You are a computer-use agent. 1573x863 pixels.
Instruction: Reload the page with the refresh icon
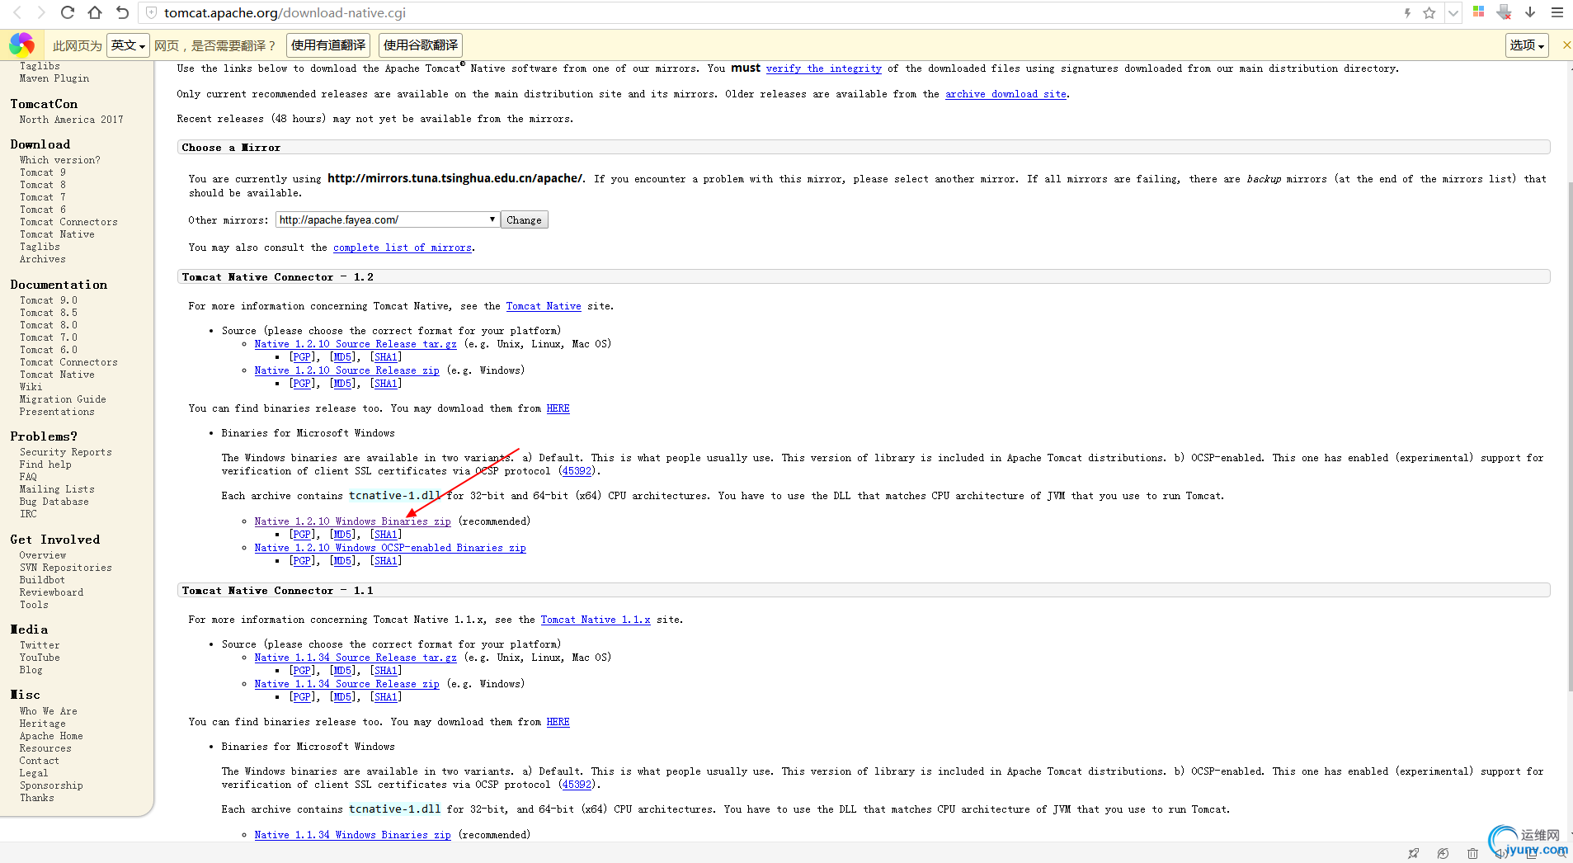point(68,12)
